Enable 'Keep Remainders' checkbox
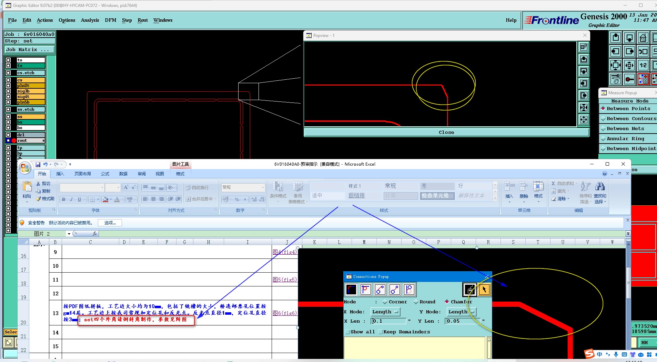The width and height of the screenshot is (657, 362). (381, 332)
